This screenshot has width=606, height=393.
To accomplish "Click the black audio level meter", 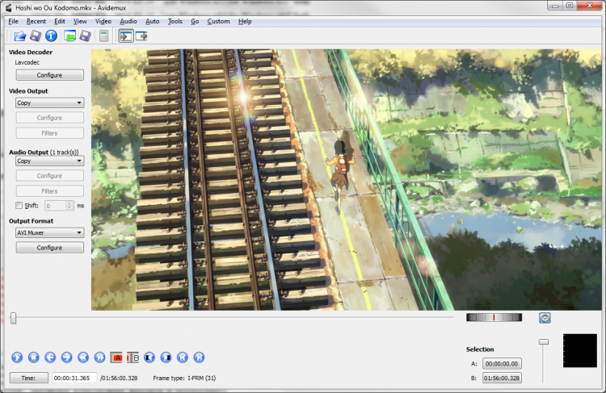I will pyautogui.click(x=579, y=350).
